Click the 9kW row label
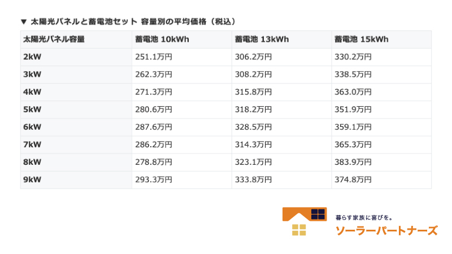The width and height of the screenshot is (452, 254). tap(32, 180)
